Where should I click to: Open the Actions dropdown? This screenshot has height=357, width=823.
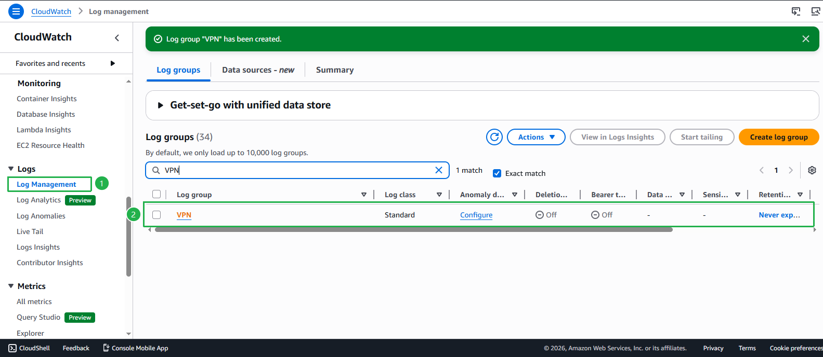coord(536,137)
